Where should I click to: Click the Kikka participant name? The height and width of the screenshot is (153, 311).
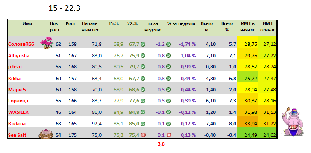(x=14, y=79)
